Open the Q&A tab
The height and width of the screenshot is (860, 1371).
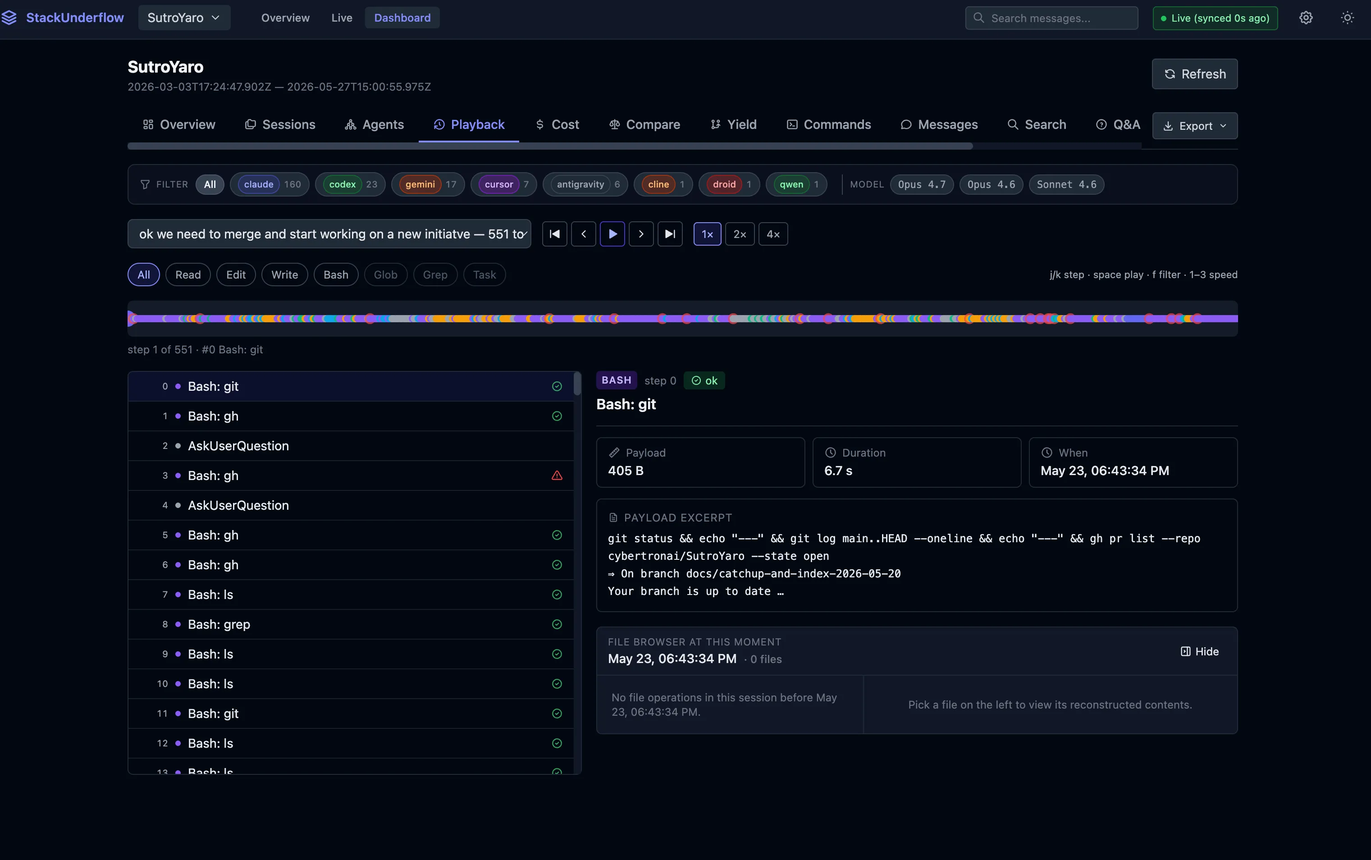[1118, 124]
